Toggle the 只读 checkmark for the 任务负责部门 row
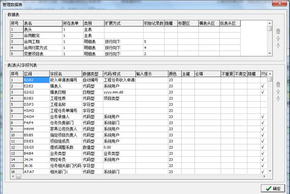The image size is (290, 194). coord(263,123)
